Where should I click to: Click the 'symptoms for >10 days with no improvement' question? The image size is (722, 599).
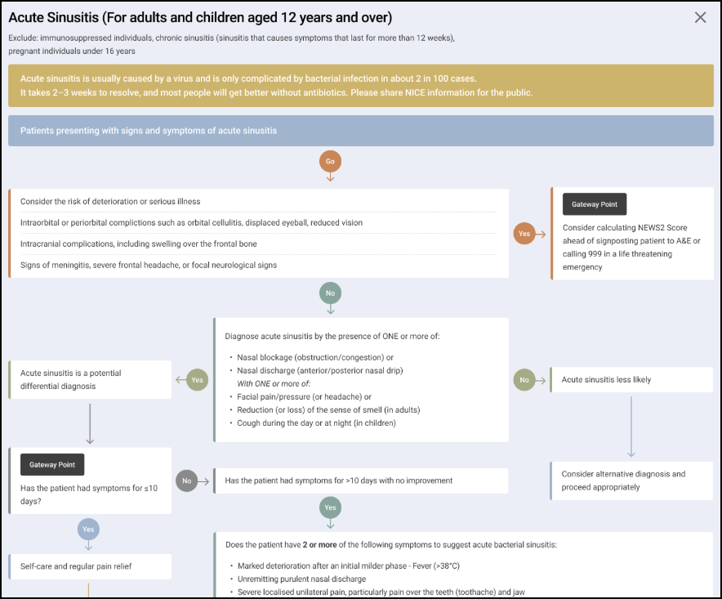click(x=360, y=481)
